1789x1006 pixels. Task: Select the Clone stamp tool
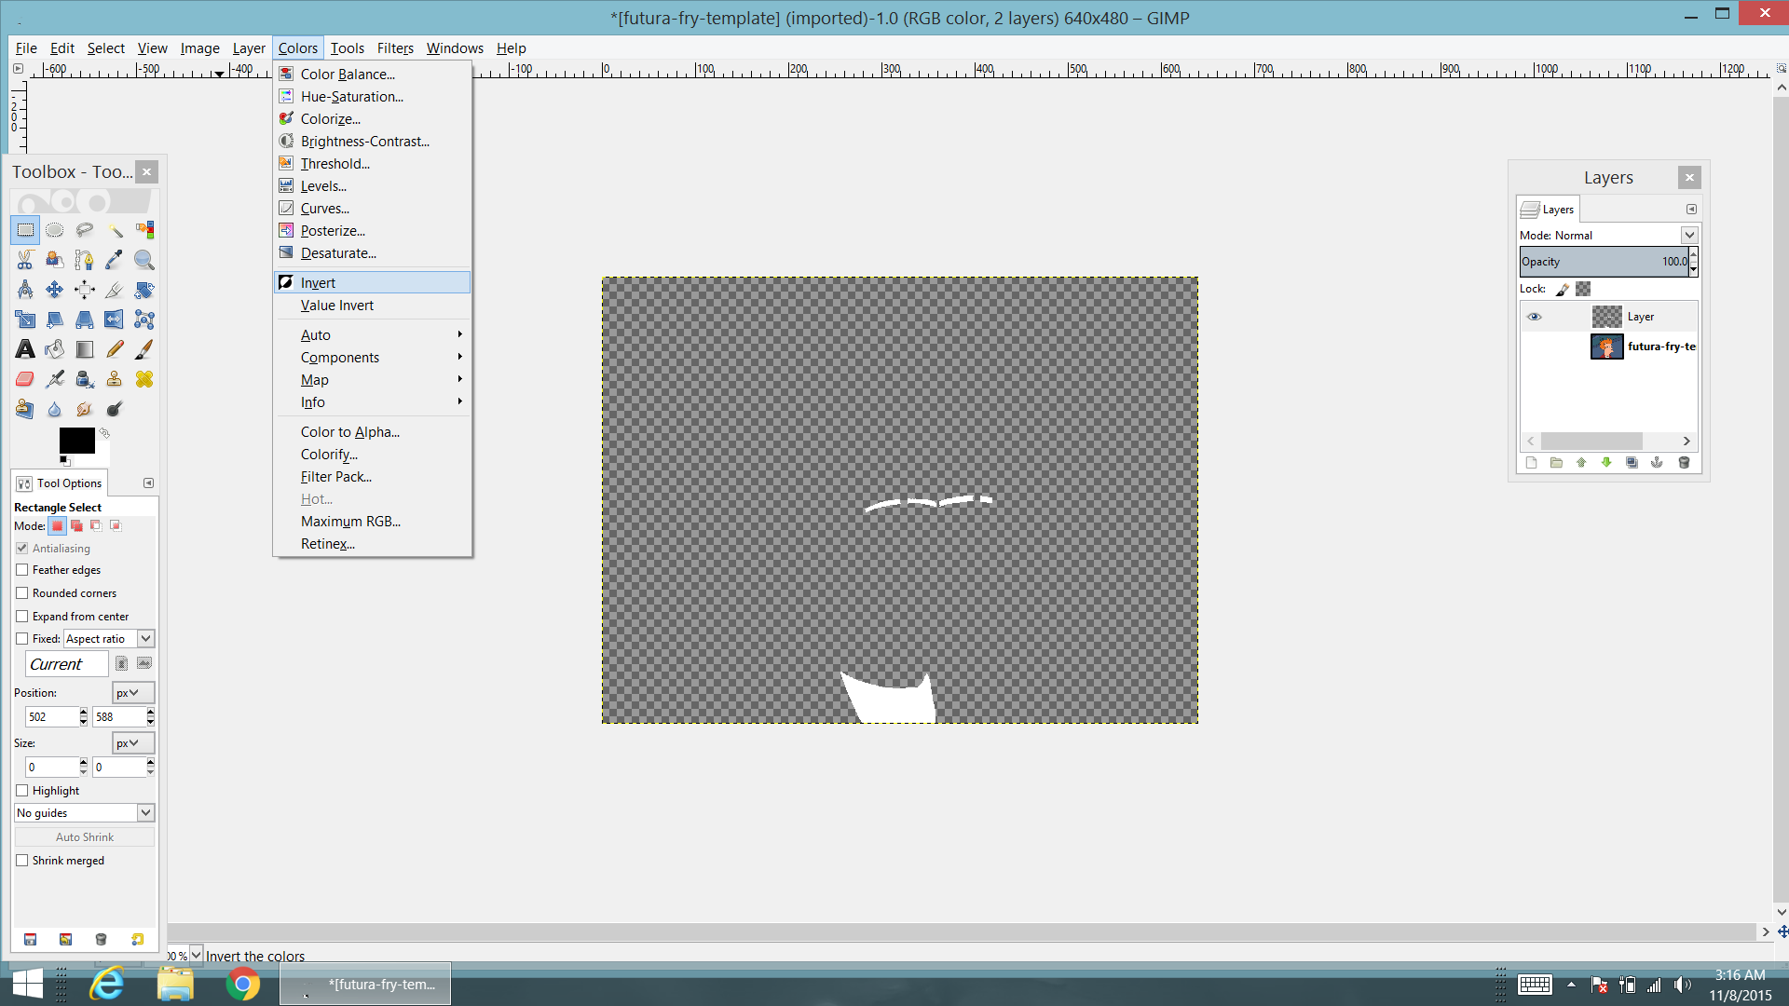pos(115,379)
